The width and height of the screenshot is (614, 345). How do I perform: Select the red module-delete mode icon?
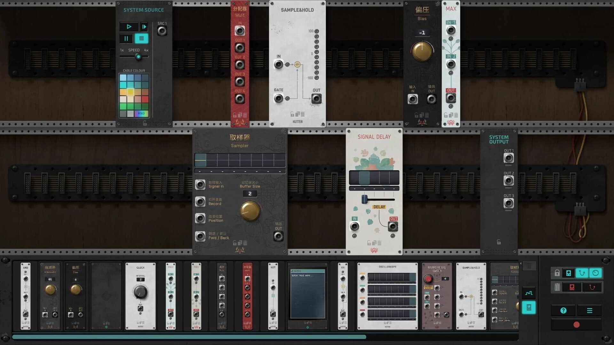point(572,287)
